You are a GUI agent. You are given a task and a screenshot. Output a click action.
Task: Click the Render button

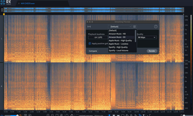coord(152,51)
